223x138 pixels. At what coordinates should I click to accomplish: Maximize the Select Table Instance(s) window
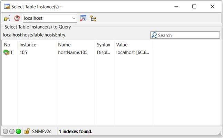pos(194,7)
